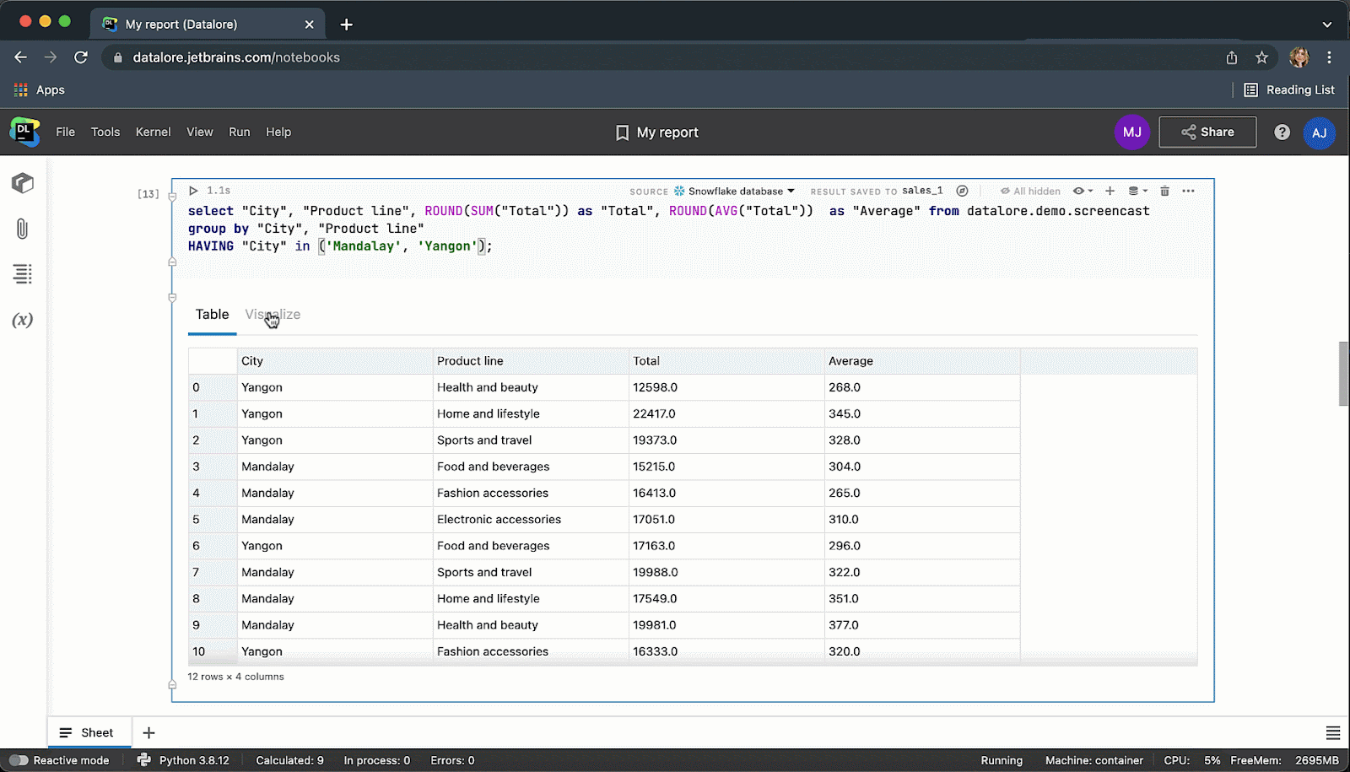Expand the browser tab list chevron
The width and height of the screenshot is (1350, 772).
1326,24
